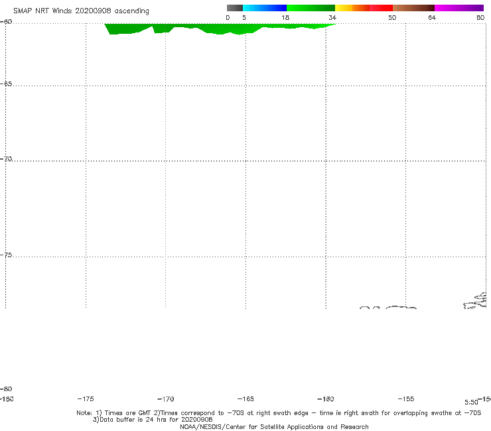Click the 'NOAA/NESDIS/Center for Satellite Applications' credit
The height and width of the screenshot is (431, 491).
coord(274,427)
